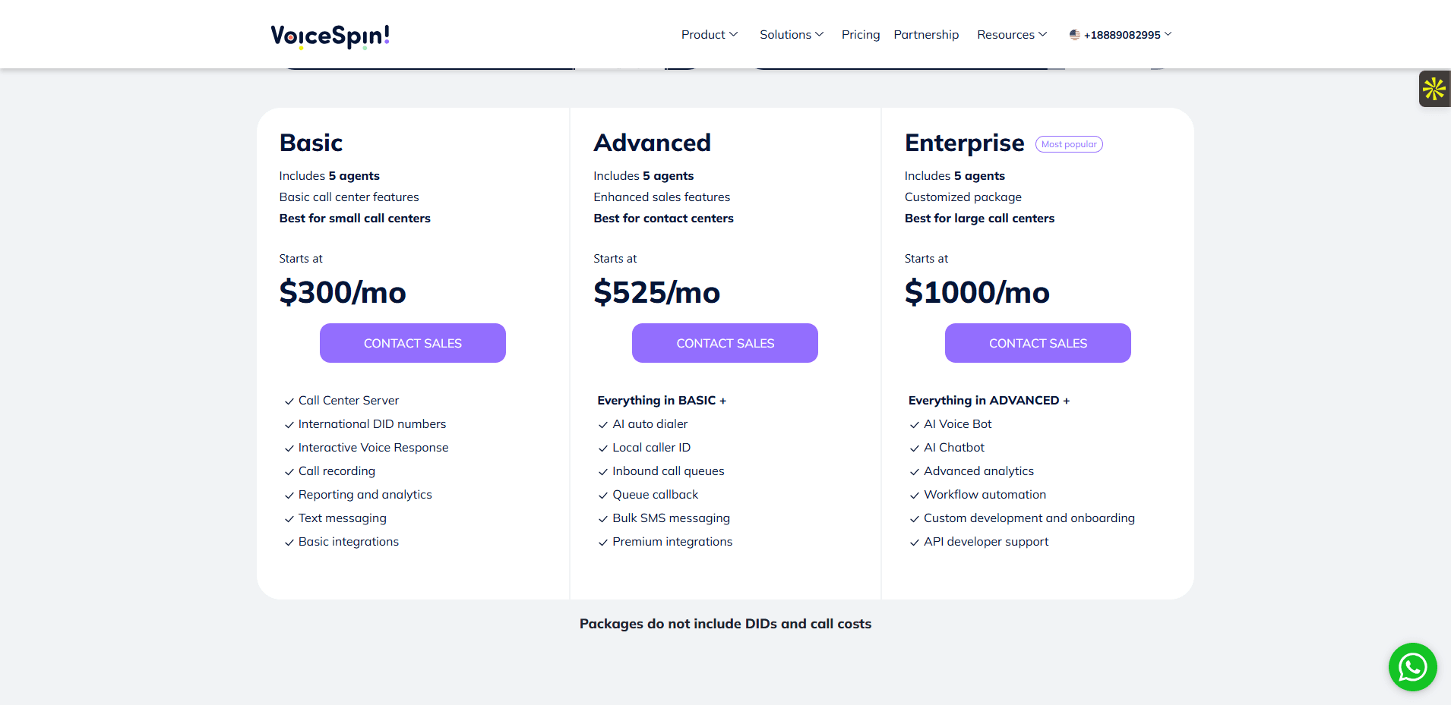Click the US flag icon
The height and width of the screenshot is (705, 1451).
(x=1074, y=35)
